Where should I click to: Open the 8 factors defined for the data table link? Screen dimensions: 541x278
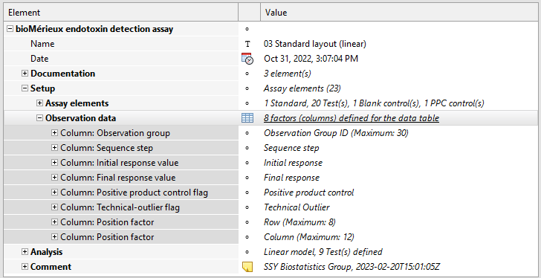click(352, 118)
